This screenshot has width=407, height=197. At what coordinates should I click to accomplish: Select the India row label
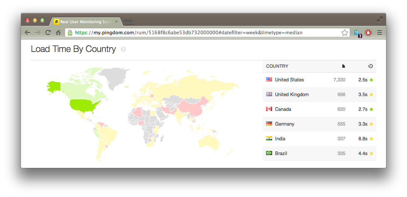click(x=280, y=139)
